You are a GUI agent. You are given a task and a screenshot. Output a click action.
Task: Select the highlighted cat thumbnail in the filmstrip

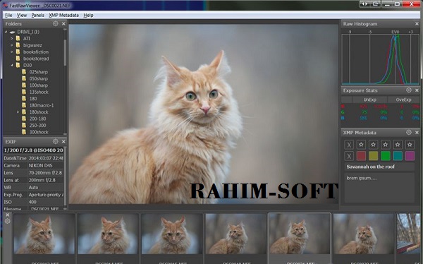300,234
